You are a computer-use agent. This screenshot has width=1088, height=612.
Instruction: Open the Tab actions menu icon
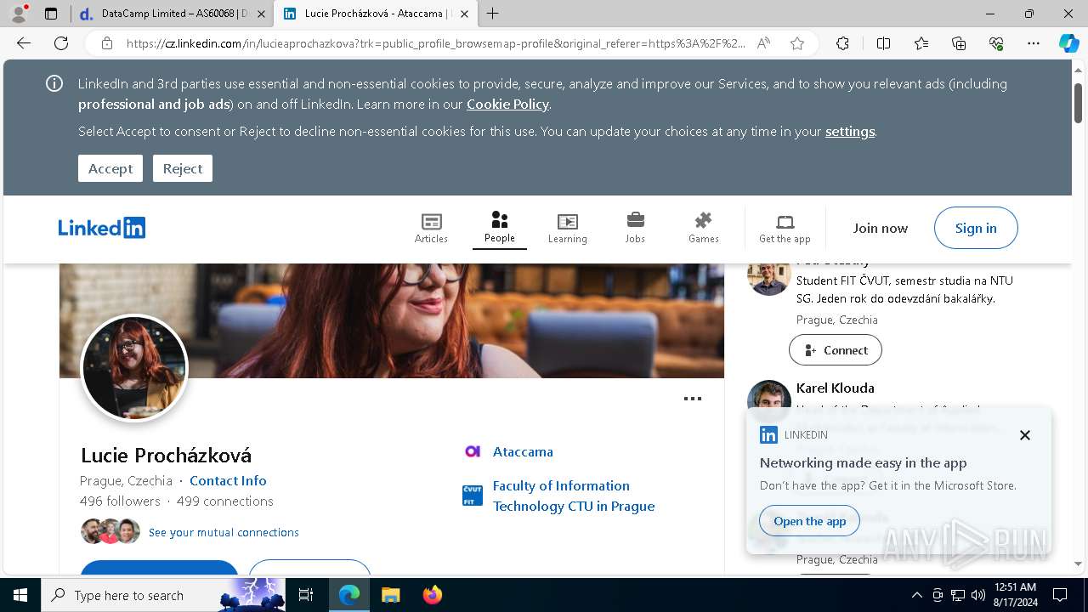[51, 14]
